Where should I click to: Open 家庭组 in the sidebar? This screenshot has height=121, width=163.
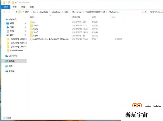point(11,71)
